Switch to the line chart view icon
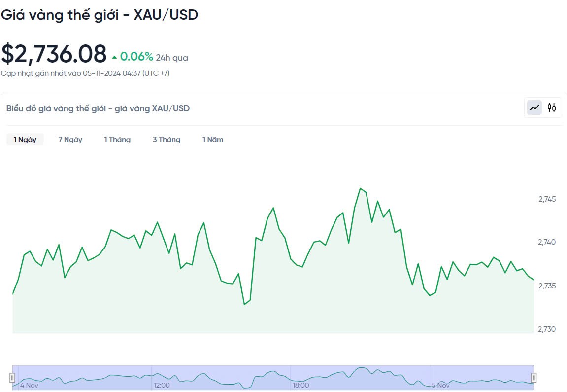 click(534, 107)
